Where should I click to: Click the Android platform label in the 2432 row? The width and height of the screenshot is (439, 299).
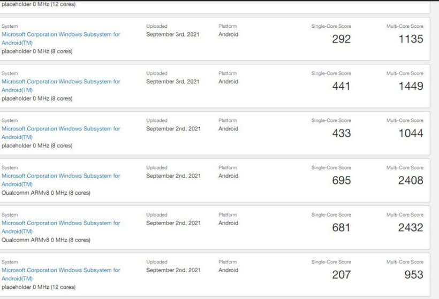tap(229, 223)
